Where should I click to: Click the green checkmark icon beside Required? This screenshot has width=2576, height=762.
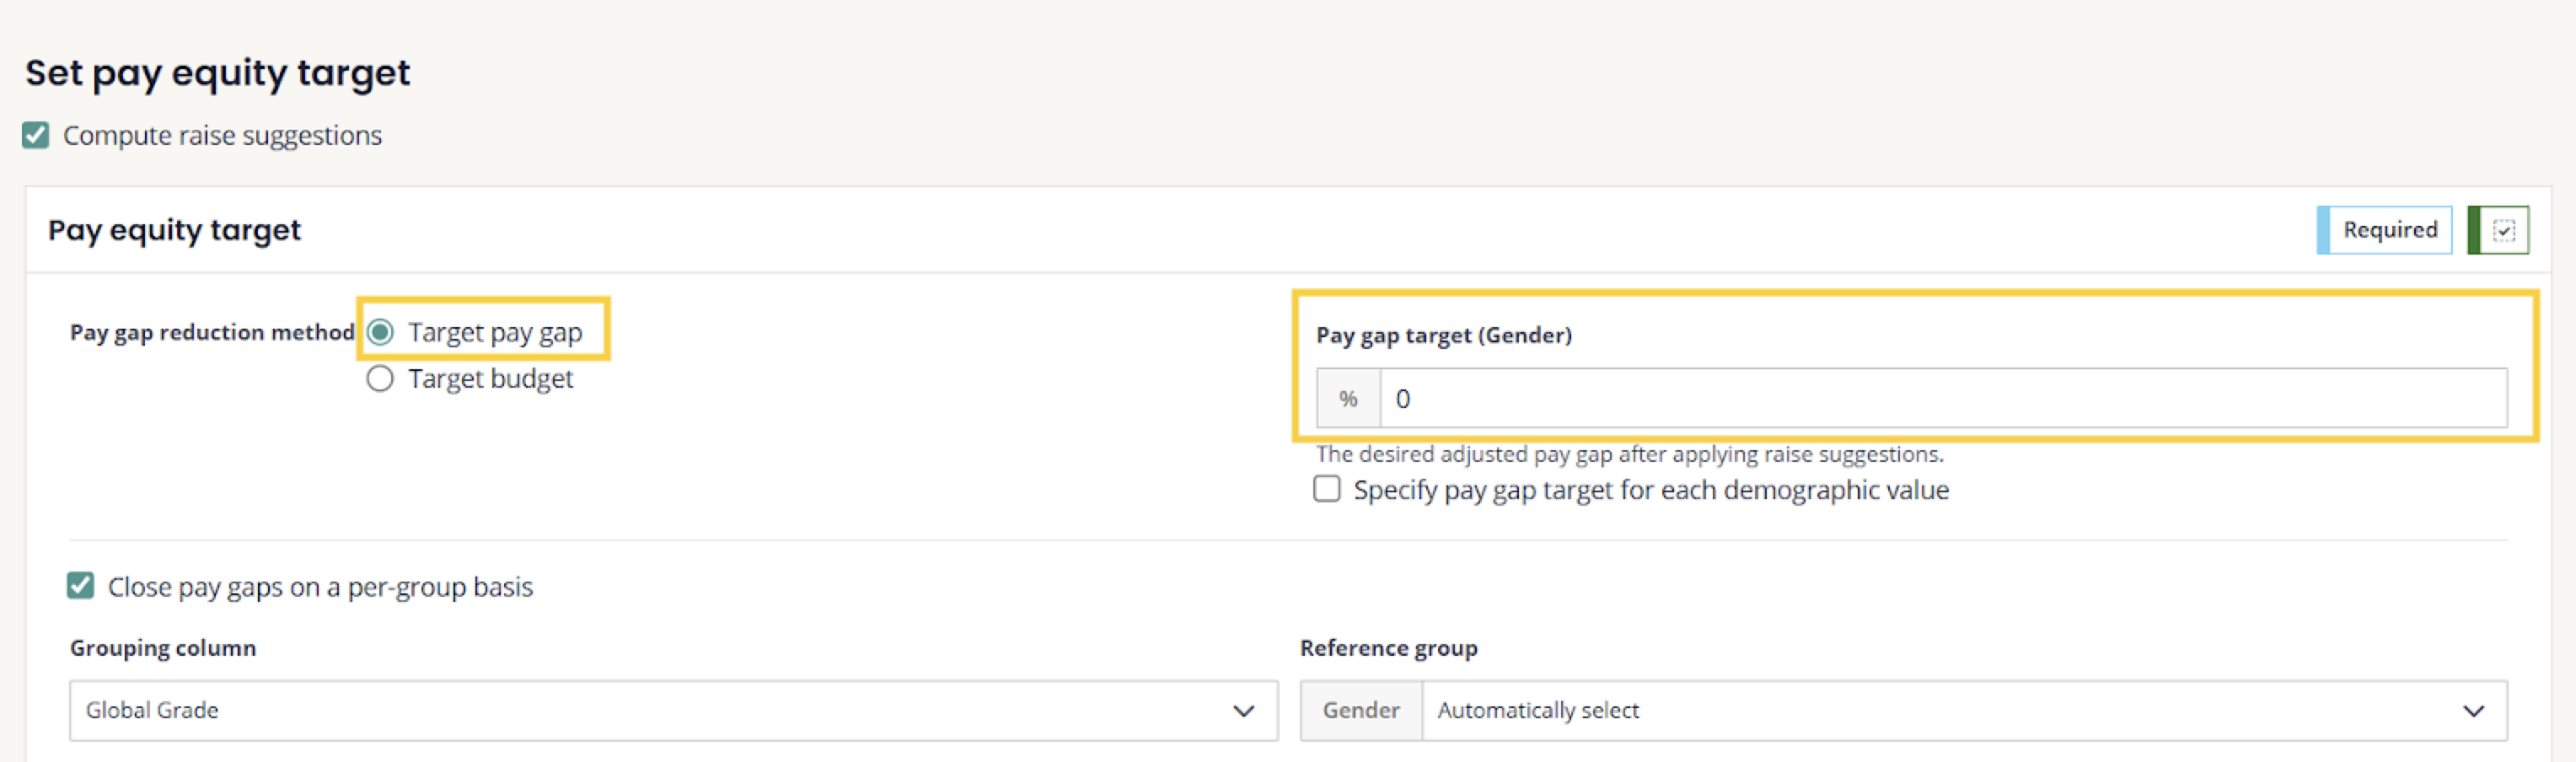pyautogui.click(x=2502, y=230)
